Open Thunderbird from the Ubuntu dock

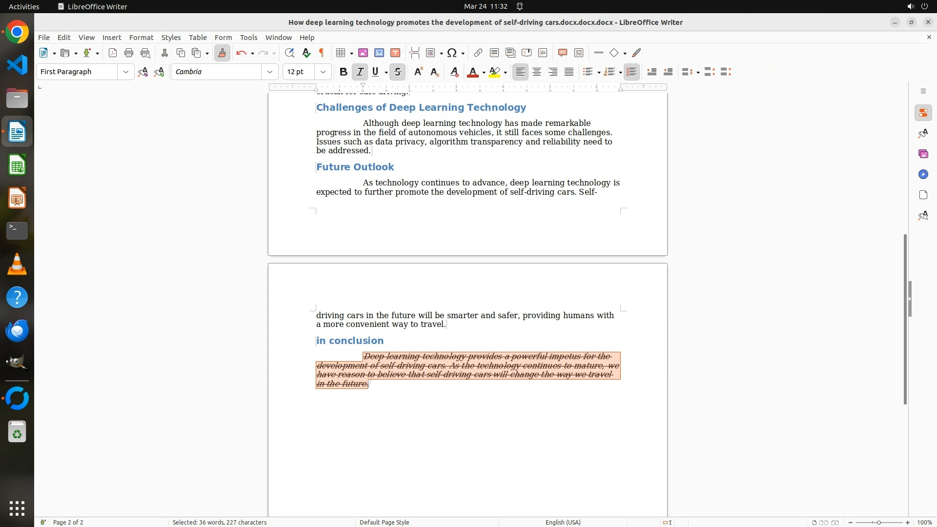[x=17, y=331]
